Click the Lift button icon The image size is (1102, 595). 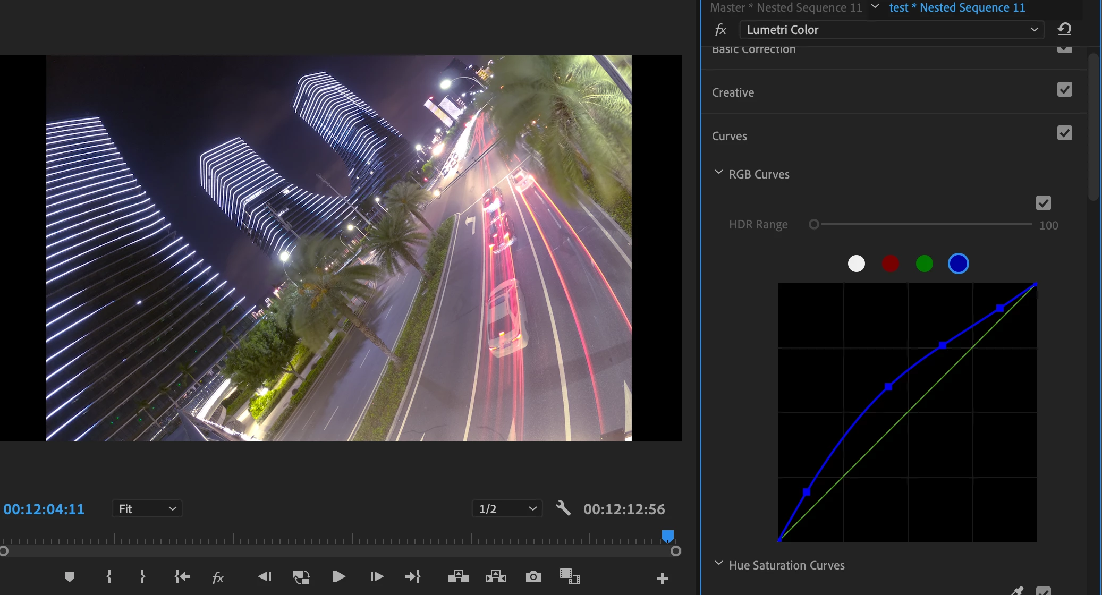pyautogui.click(x=458, y=577)
